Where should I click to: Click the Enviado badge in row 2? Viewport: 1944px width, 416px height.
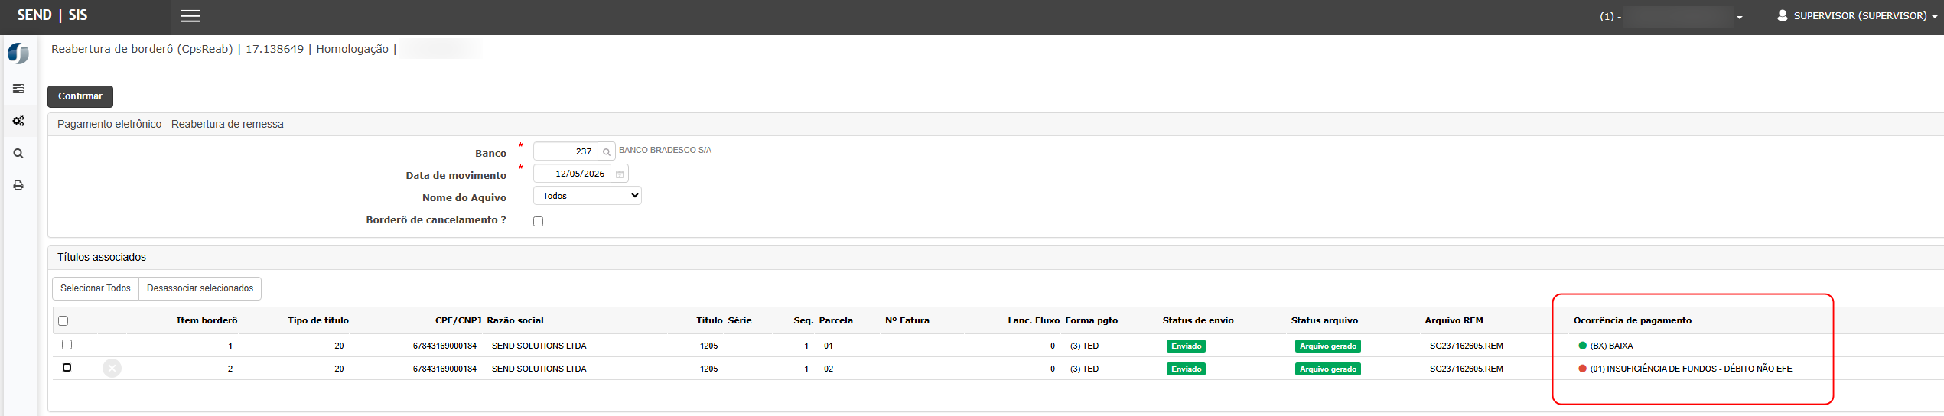[1187, 369]
